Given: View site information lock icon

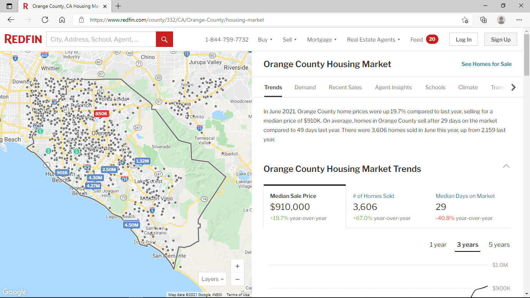Looking at the screenshot, I should tap(81, 20).
